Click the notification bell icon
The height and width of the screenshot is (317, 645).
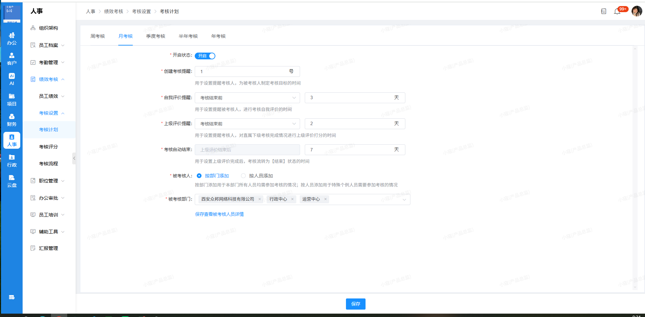[x=617, y=11]
